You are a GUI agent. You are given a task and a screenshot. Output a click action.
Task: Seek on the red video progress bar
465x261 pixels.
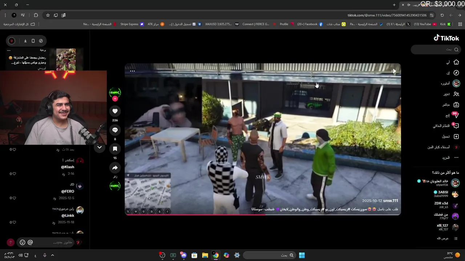263,215
